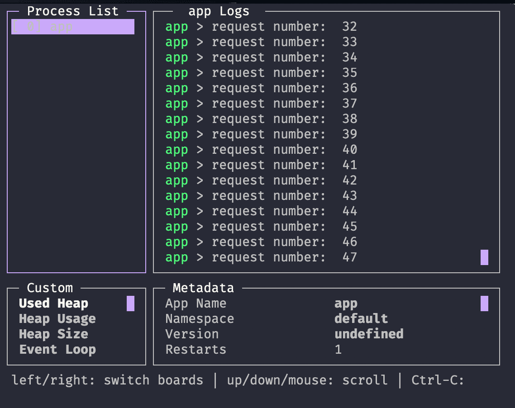Click the Version metadata label
The image size is (515, 408).
(192, 334)
